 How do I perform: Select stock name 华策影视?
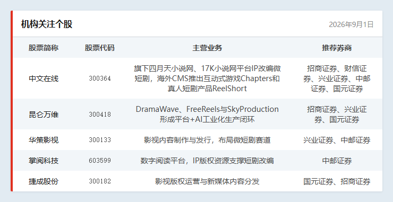click(44, 140)
